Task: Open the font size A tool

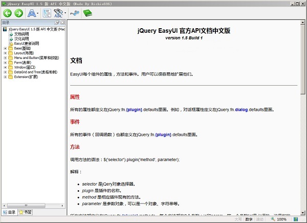Action: pyautogui.click(x=32, y=13)
